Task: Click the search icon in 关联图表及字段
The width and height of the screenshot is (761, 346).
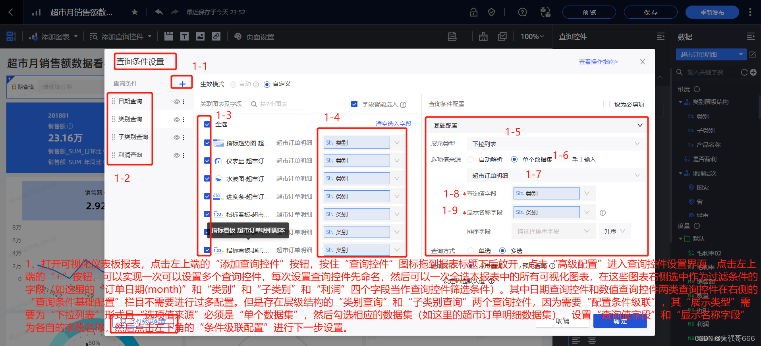Action: [x=254, y=104]
